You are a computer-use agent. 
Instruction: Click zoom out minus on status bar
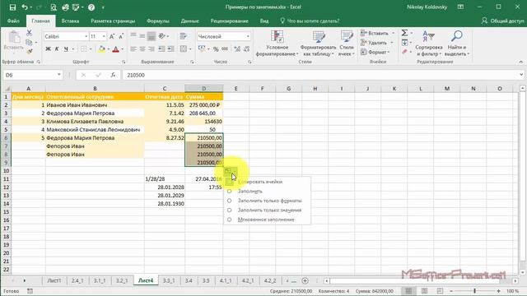point(451,291)
